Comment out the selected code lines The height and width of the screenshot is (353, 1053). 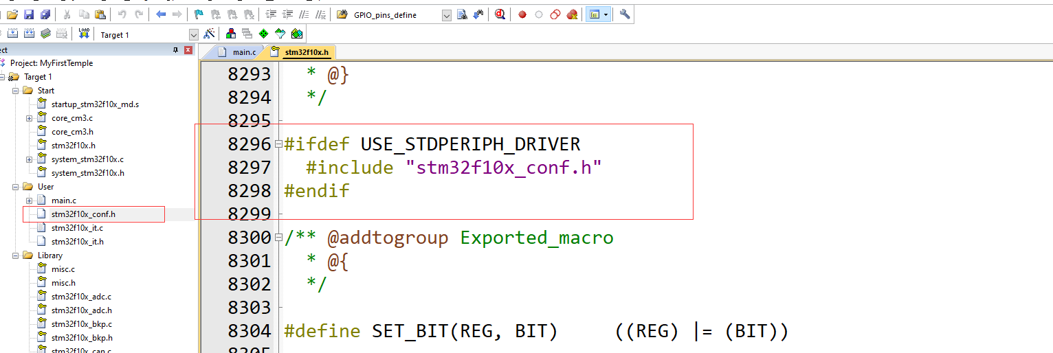click(304, 14)
